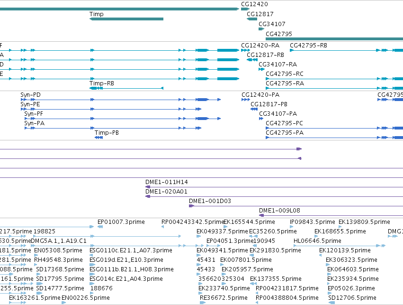Select EST ESG014c.E21_A04.3prime
Screen dimensions: 403x305
coord(92,284)
